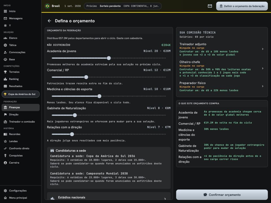Open the Mensagens envelope icon in sidebar
This screenshot has height=203, width=271.
coord(5,18)
